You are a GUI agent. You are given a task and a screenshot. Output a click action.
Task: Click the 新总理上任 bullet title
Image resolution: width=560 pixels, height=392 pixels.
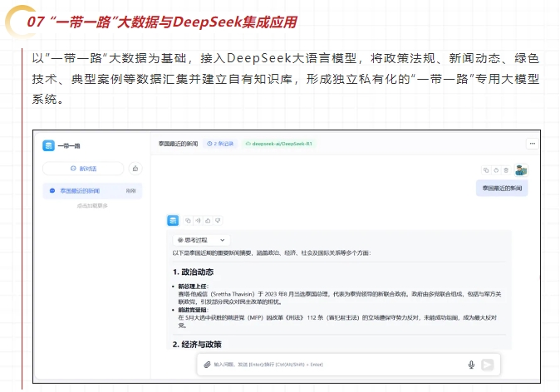pyautogui.click(x=193, y=287)
